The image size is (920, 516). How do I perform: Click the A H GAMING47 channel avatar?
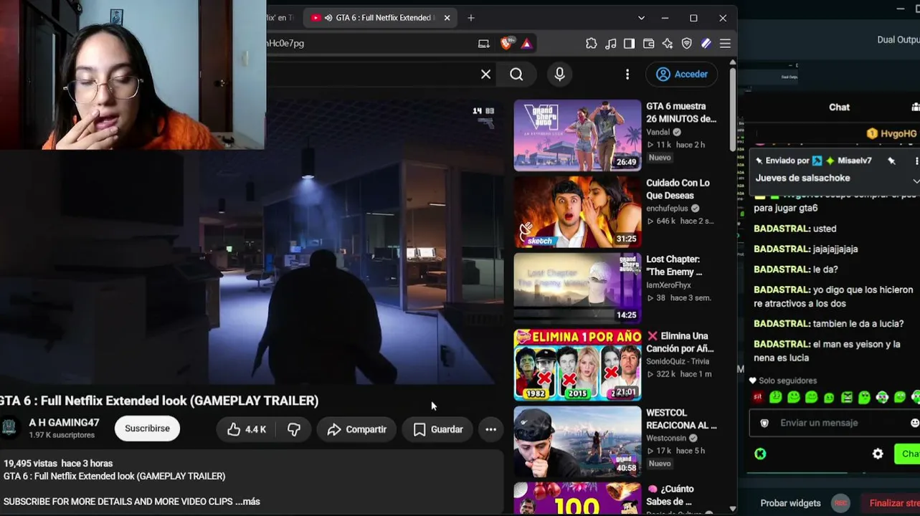[9, 428]
